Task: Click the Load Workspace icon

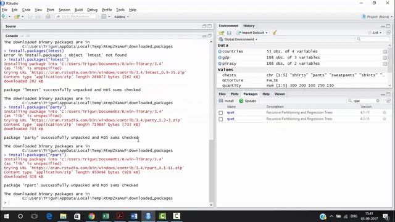Action: pyautogui.click(x=222, y=33)
